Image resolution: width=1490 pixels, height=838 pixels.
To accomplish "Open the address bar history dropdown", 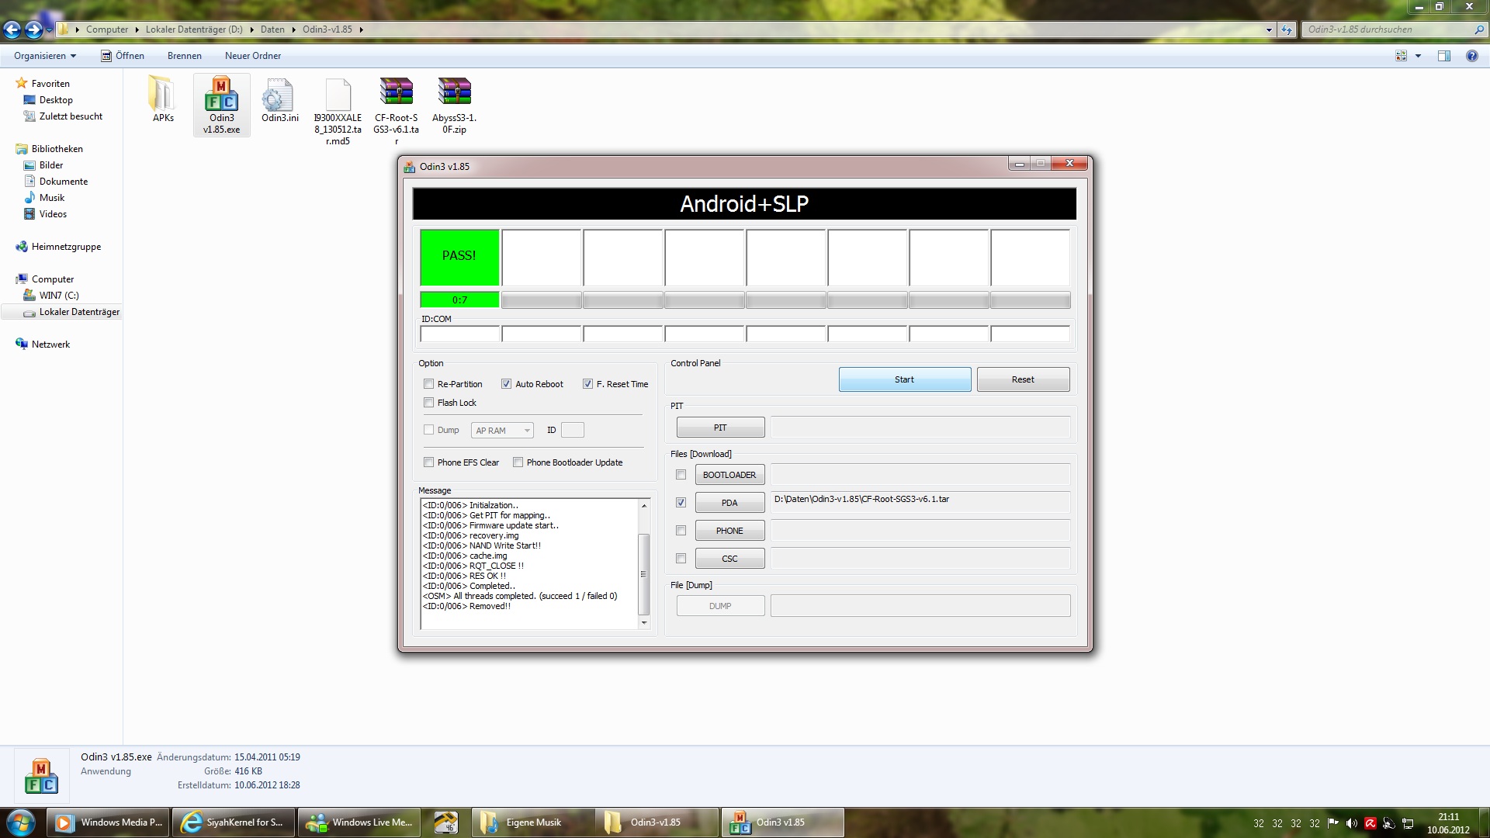I will 1269,29.
